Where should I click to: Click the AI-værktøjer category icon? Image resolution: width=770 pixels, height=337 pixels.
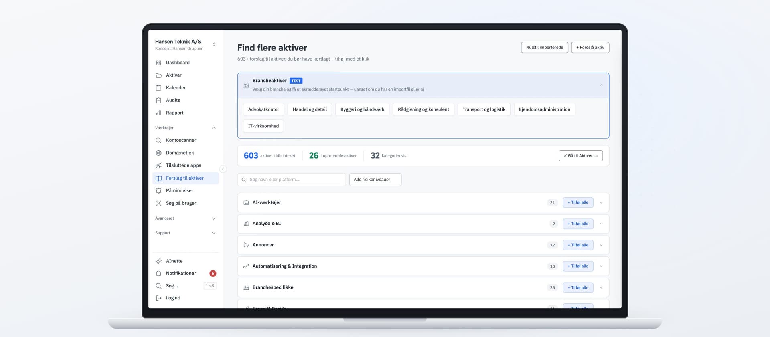246,203
